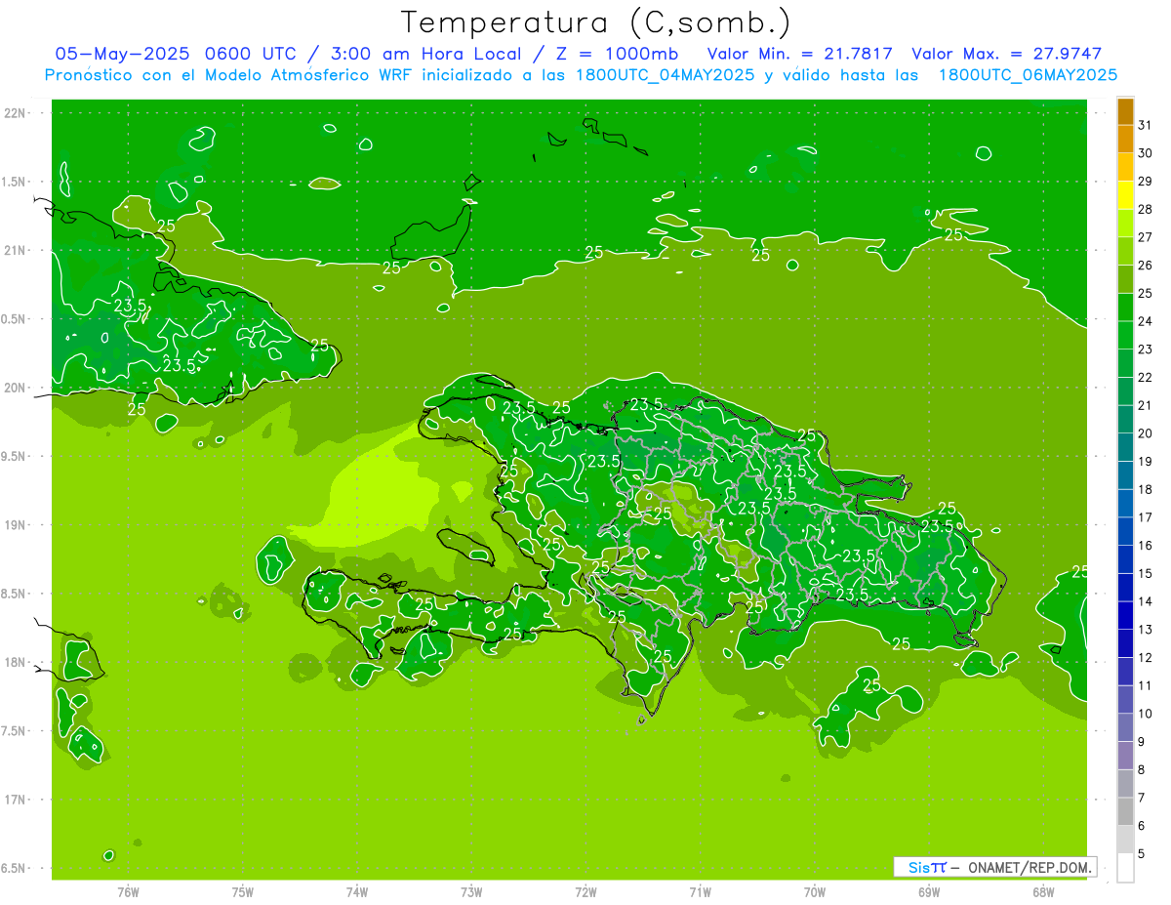Click the color bar value "15"

[1146, 573]
